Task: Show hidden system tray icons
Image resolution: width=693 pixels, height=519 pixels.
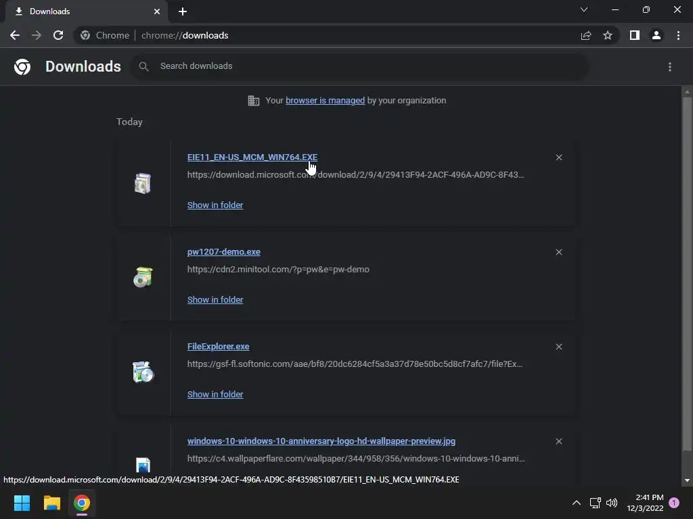Action: coord(577,503)
